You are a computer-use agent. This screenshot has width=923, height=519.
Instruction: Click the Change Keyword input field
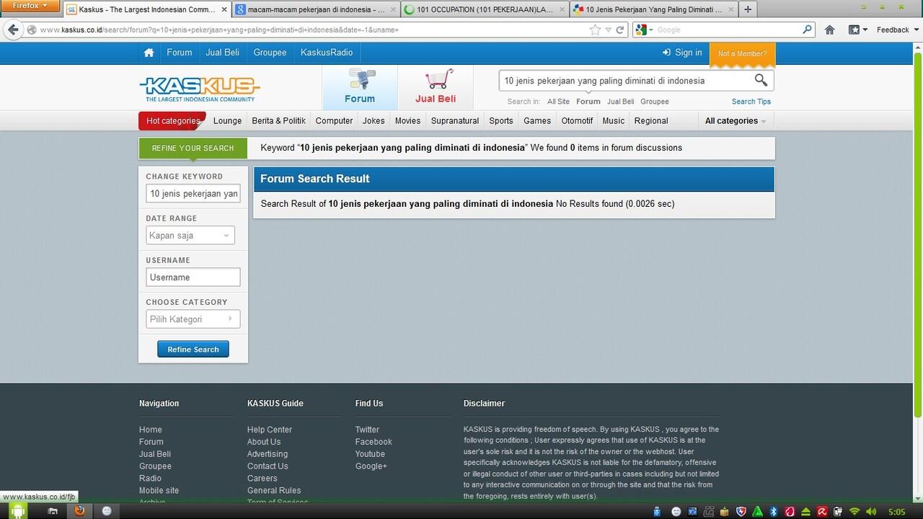(x=193, y=194)
